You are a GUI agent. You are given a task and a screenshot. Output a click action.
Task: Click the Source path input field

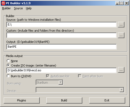pos(62,24)
